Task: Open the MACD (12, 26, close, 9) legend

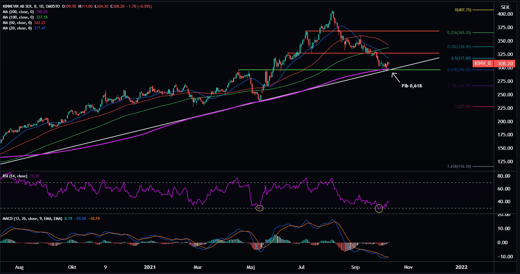Action: pos(32,219)
